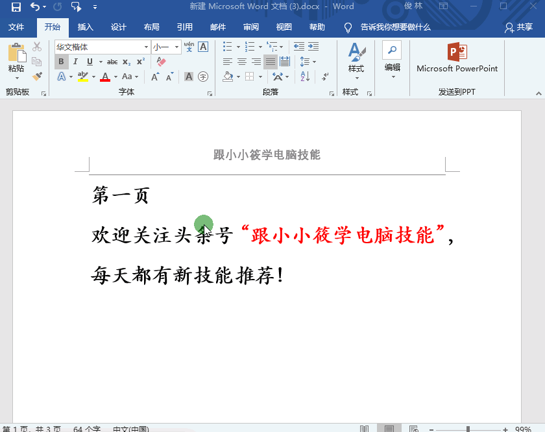Open the underline style dropdown arrow
The image size is (545, 432).
click(101, 62)
